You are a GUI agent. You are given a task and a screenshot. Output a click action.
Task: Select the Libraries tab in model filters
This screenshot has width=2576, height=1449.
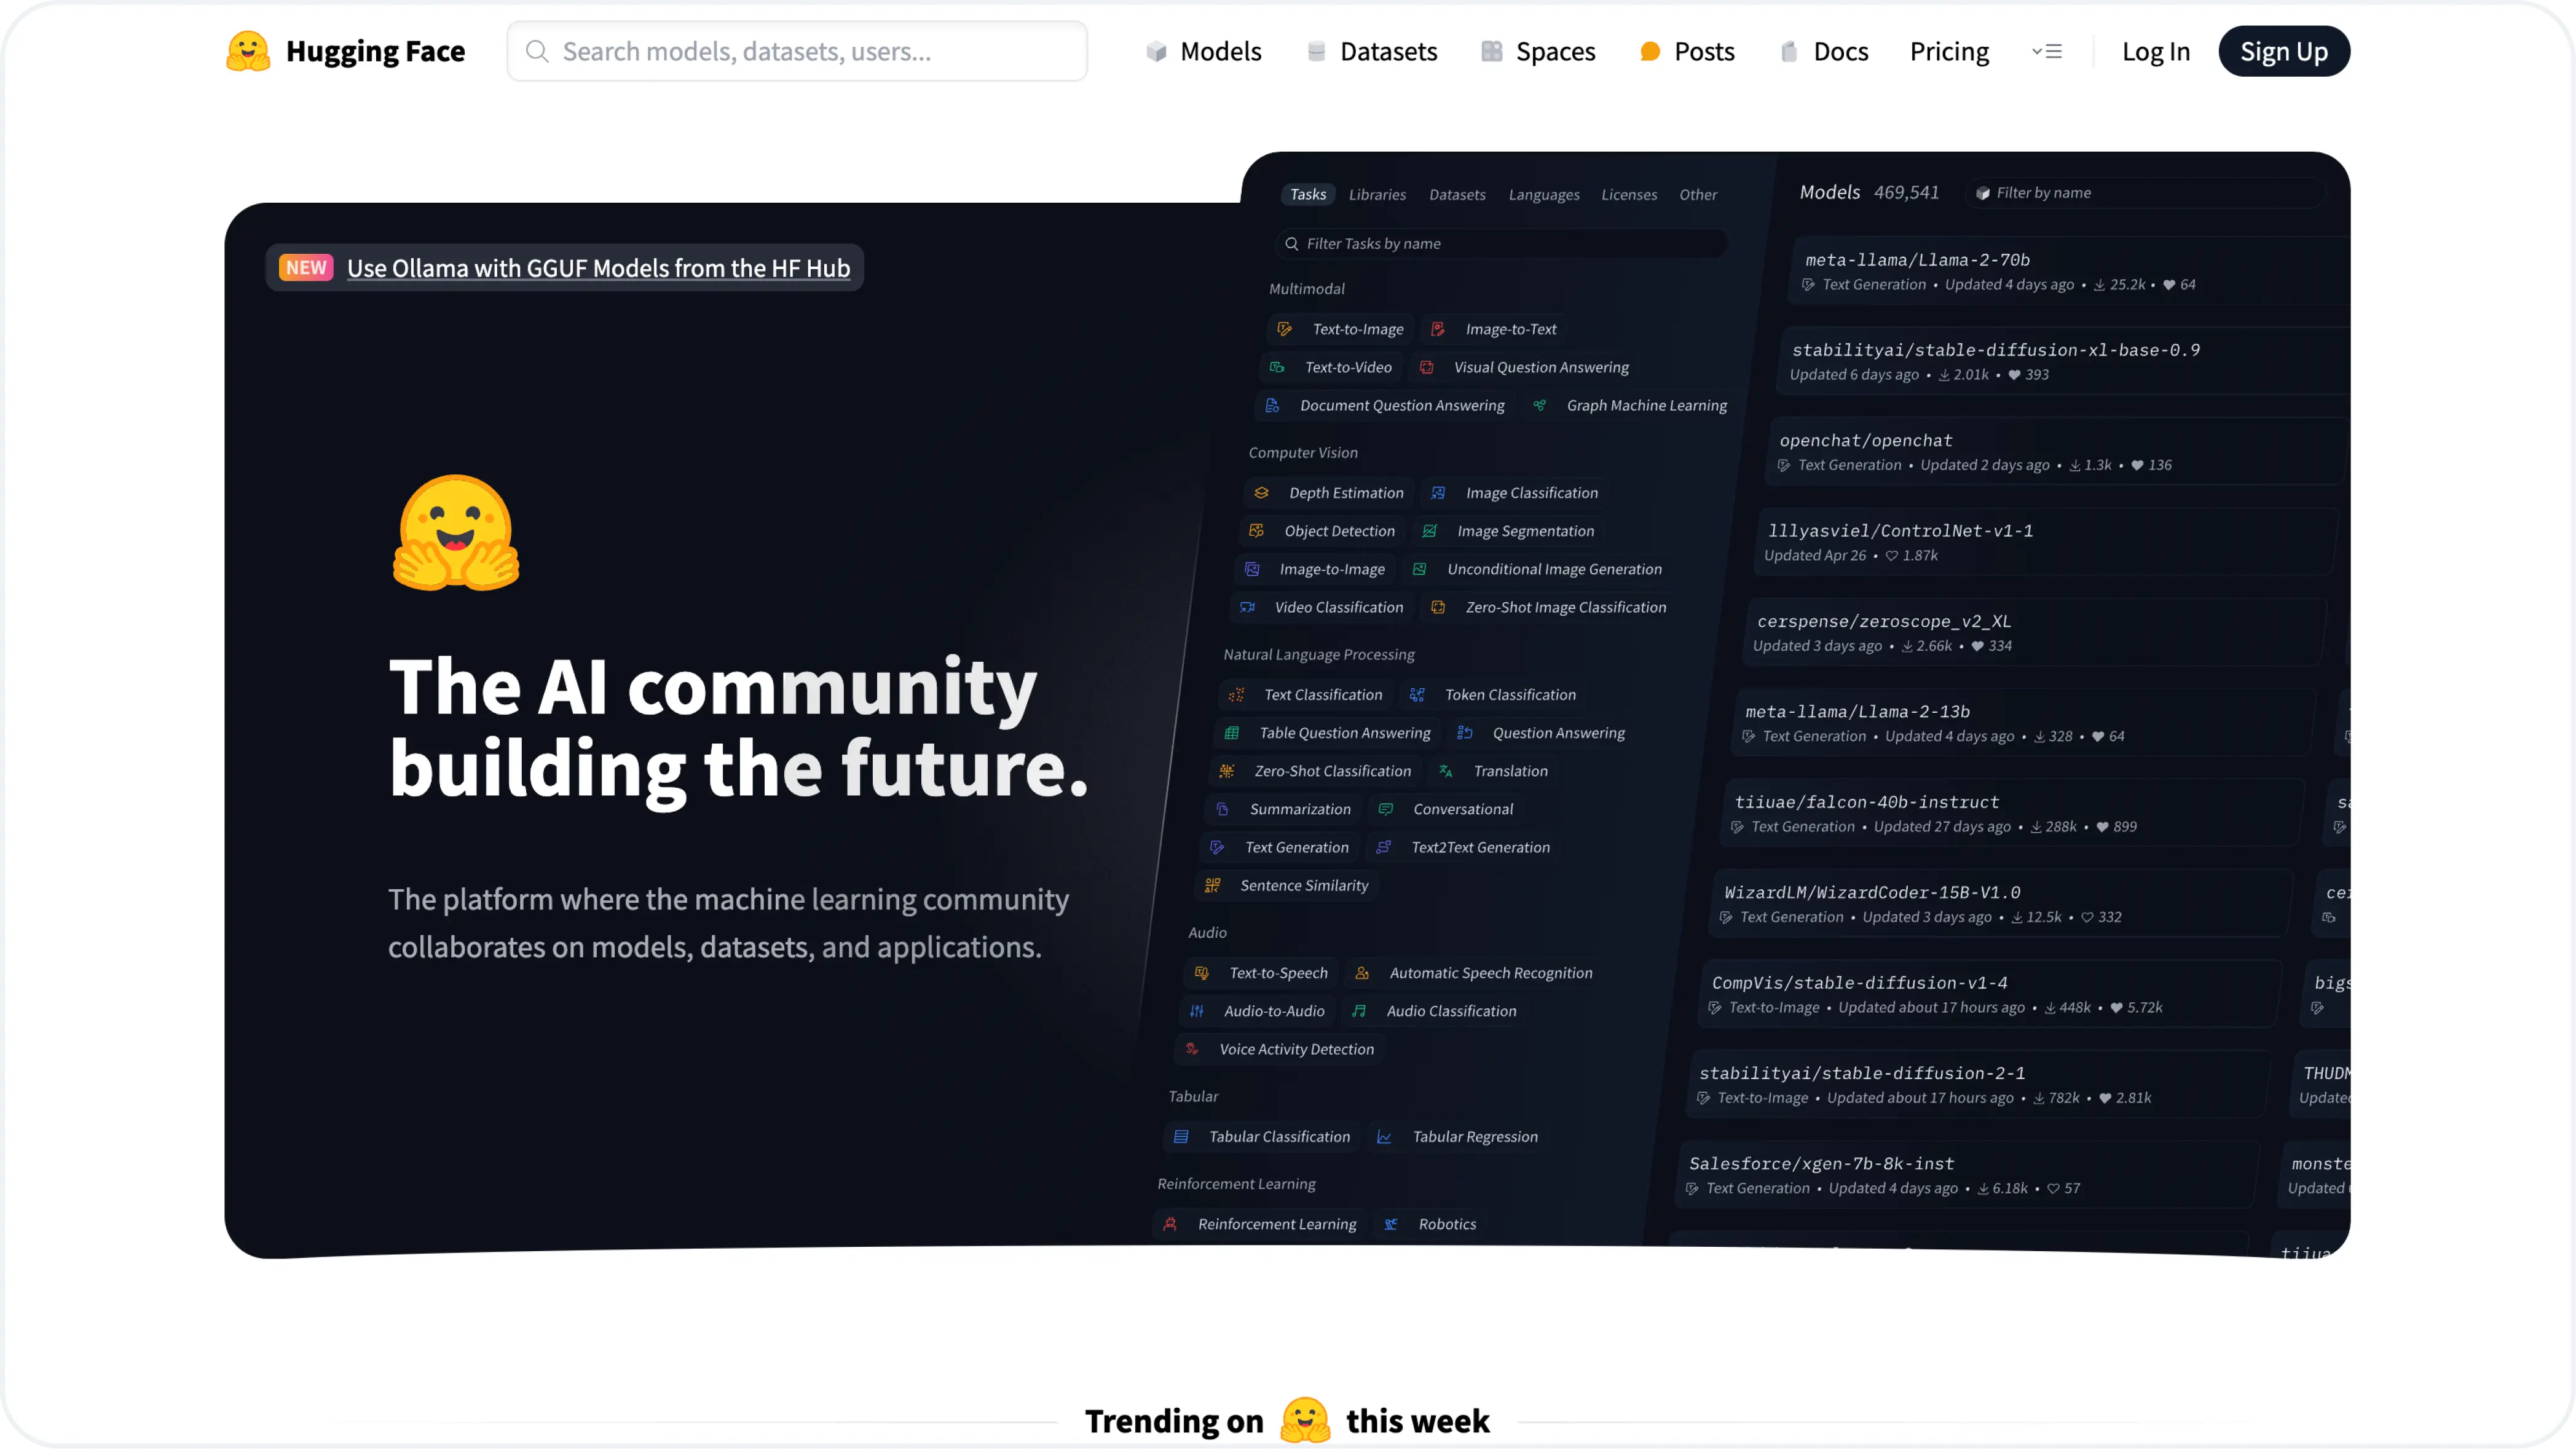(1378, 193)
